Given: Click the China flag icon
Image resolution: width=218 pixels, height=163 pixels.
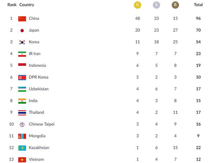Looking at the screenshot, I should click(x=22, y=18).
